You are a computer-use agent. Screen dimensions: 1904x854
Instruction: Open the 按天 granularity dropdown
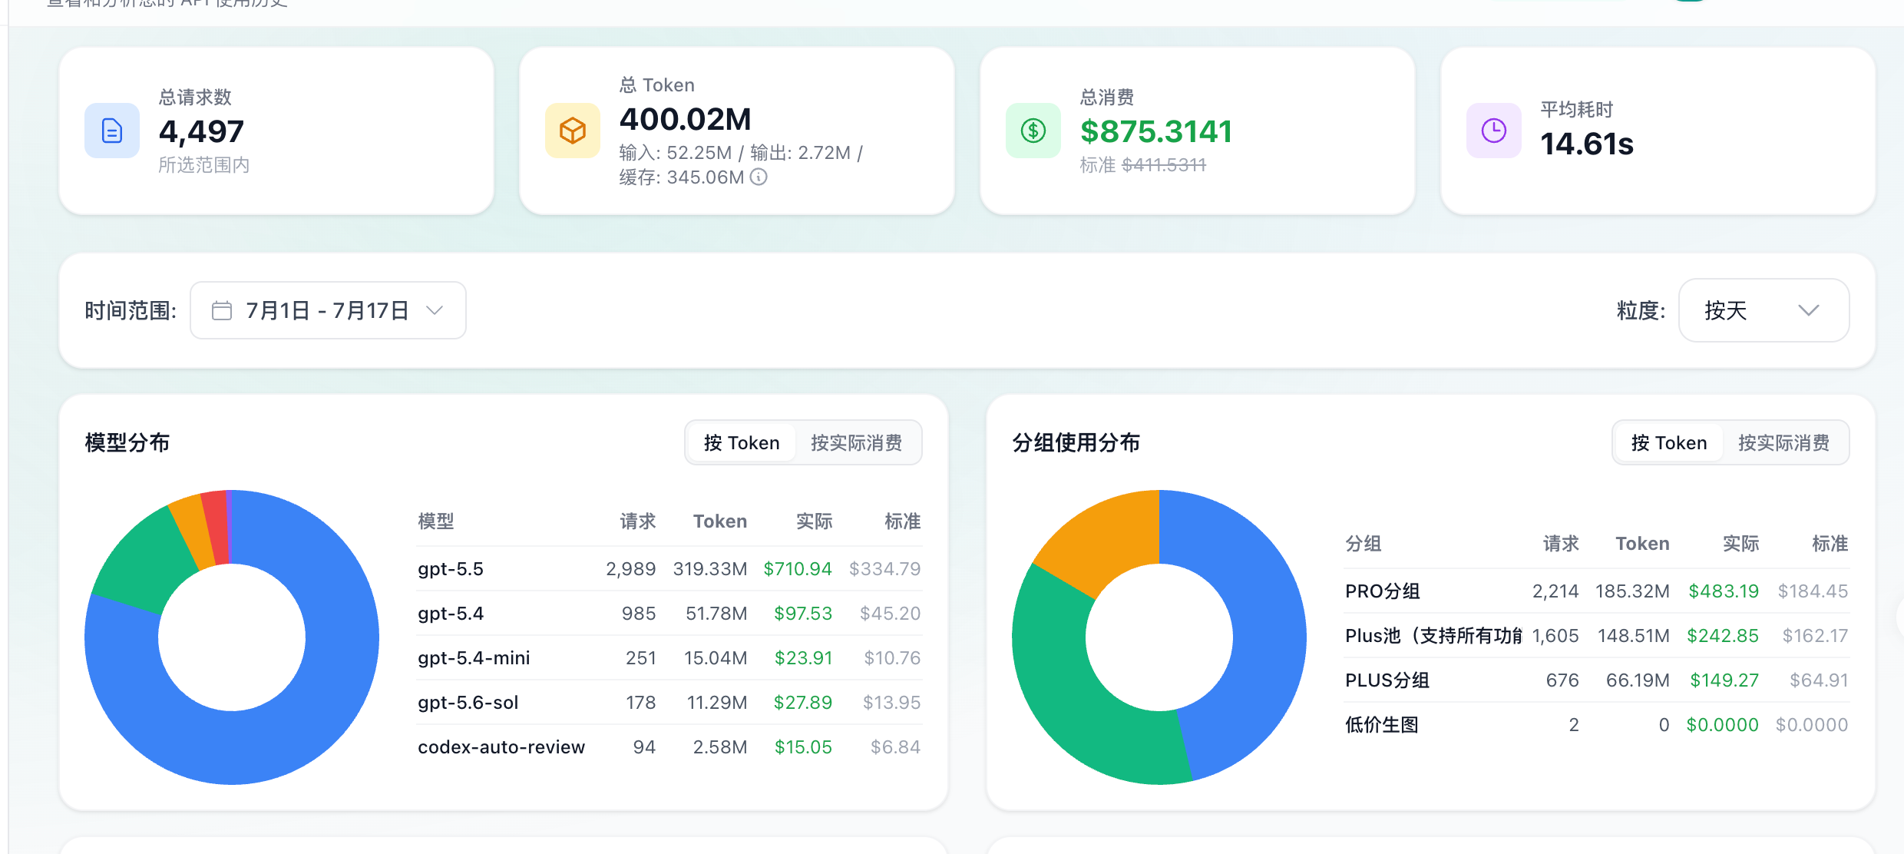click(1764, 310)
